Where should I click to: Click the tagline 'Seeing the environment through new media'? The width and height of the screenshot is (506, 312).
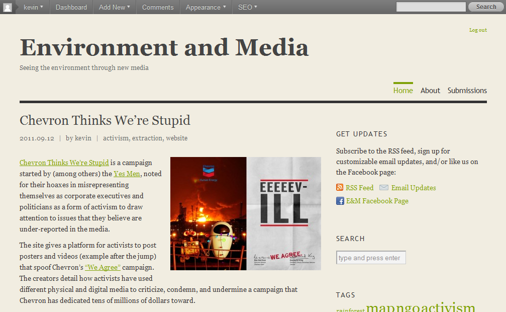pyautogui.click(x=84, y=68)
